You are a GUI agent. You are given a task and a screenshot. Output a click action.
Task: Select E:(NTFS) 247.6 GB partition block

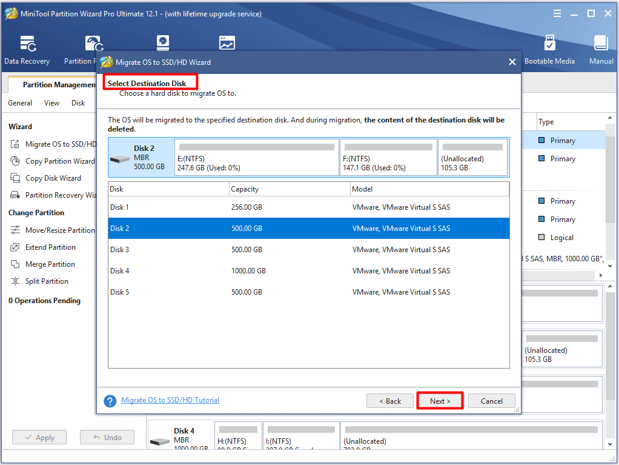257,157
